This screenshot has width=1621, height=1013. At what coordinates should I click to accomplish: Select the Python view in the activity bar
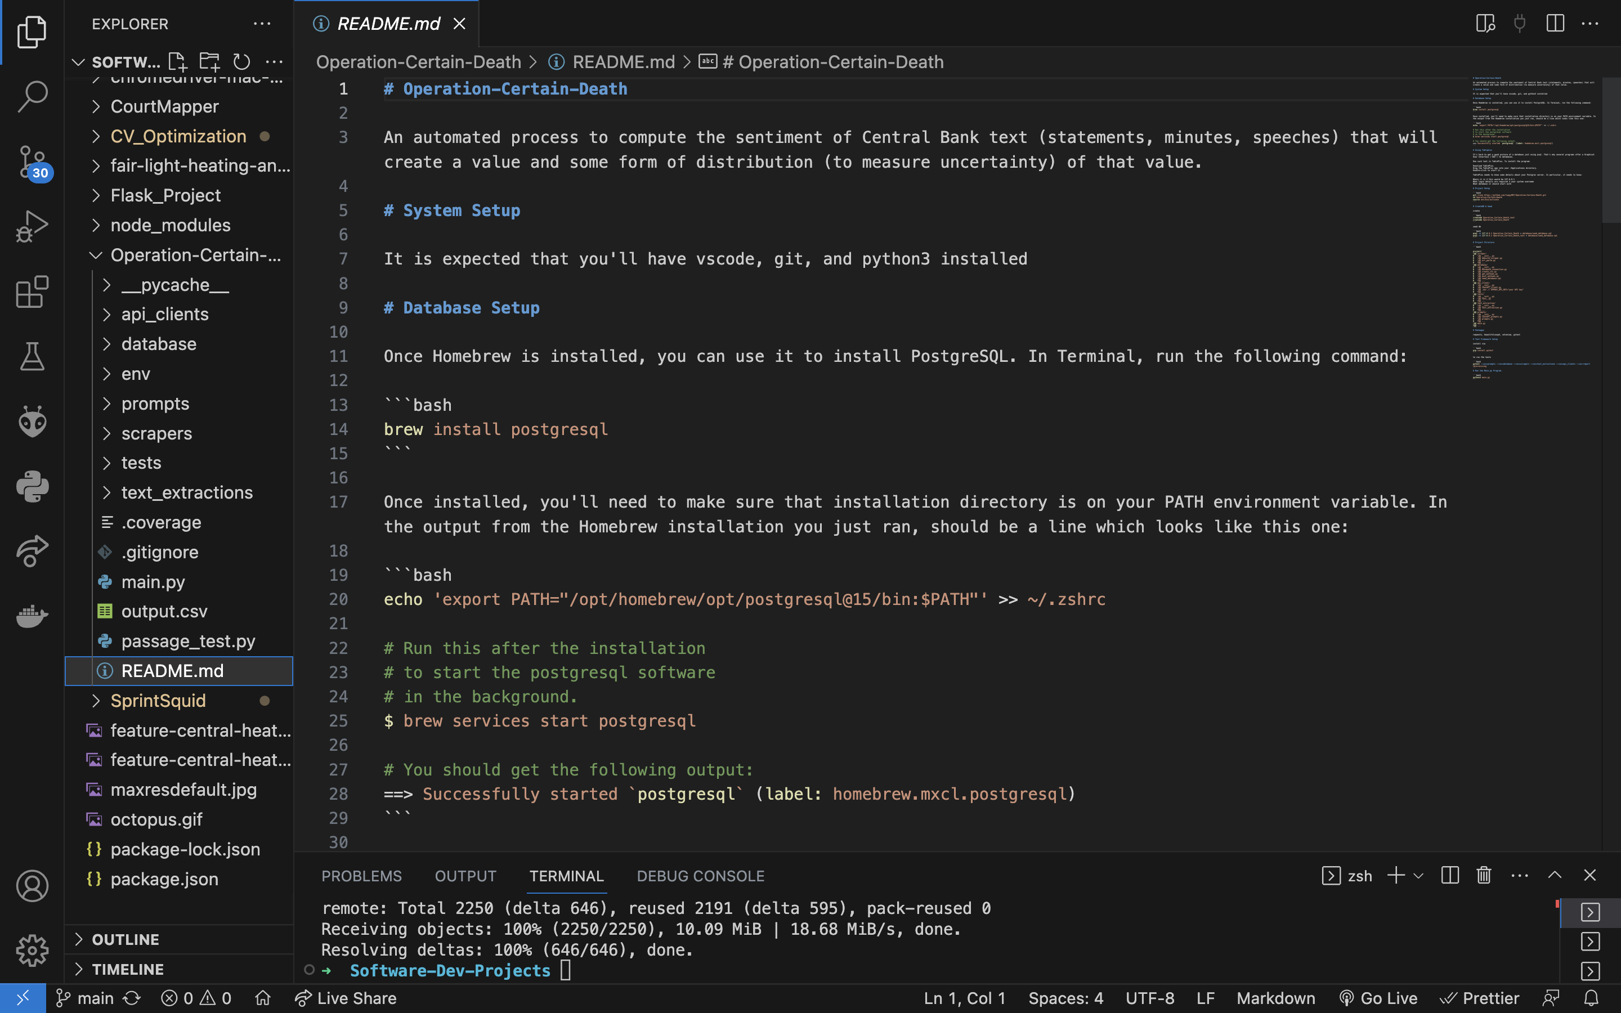coord(32,486)
